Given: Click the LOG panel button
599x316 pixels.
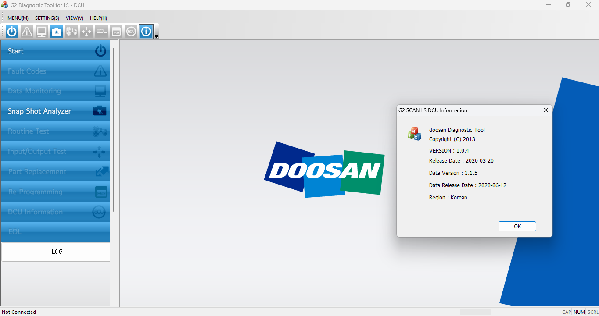Looking at the screenshot, I should point(56,252).
